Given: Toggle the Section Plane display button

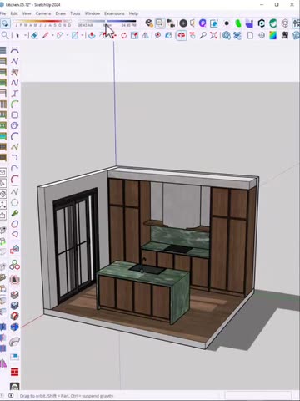Looking at the screenshot, I should 182,35.
